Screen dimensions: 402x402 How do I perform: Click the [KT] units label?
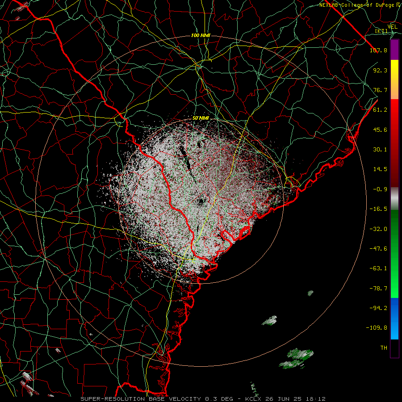point(381,31)
